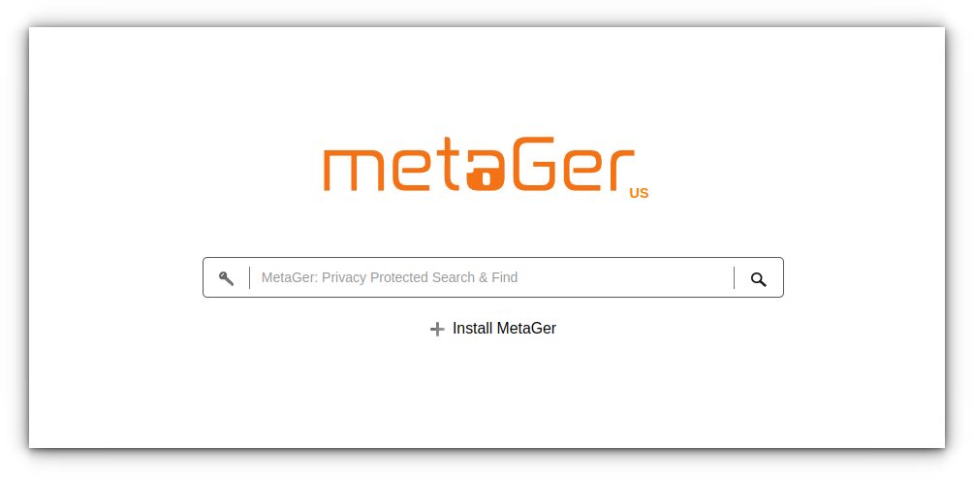Open MetaGer key settings via key icon
Image resolution: width=974 pixels, height=479 pixels.
pyautogui.click(x=226, y=278)
